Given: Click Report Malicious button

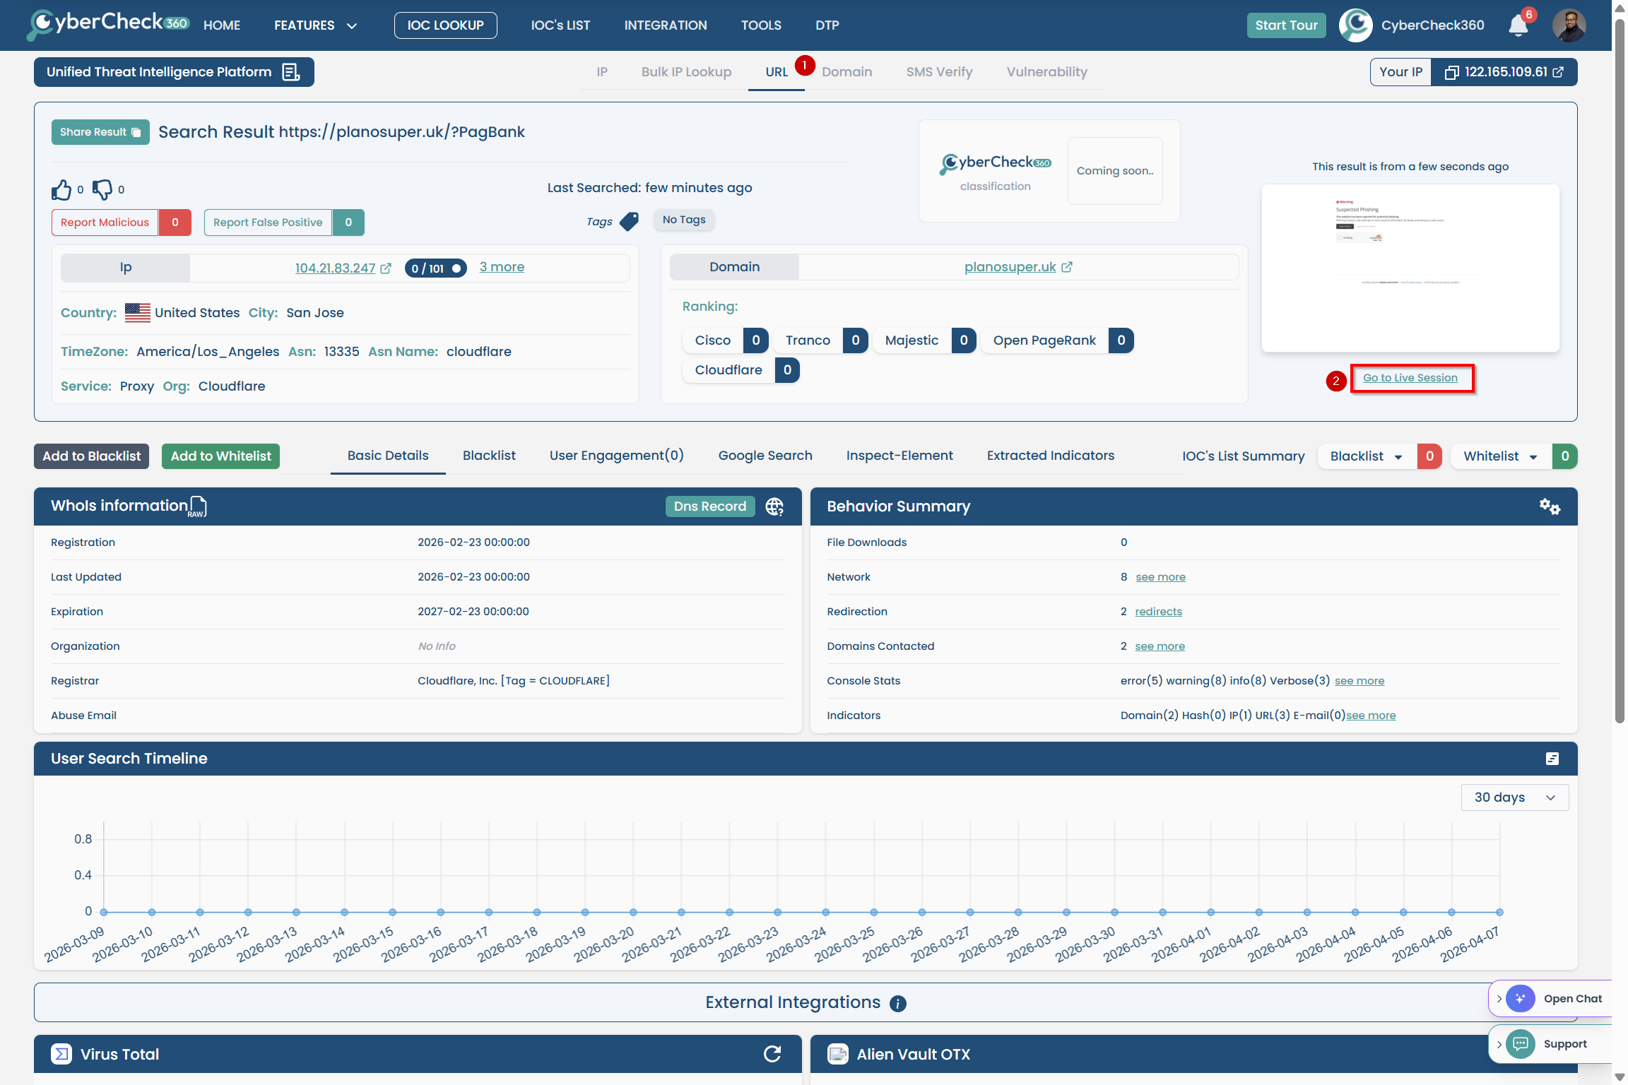Looking at the screenshot, I should (105, 223).
